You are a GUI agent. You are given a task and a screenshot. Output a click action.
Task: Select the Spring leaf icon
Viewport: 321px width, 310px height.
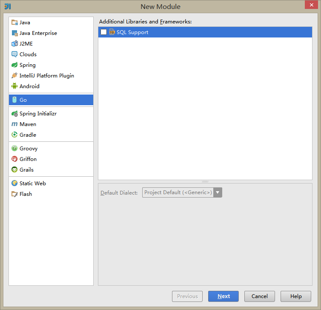pos(14,65)
